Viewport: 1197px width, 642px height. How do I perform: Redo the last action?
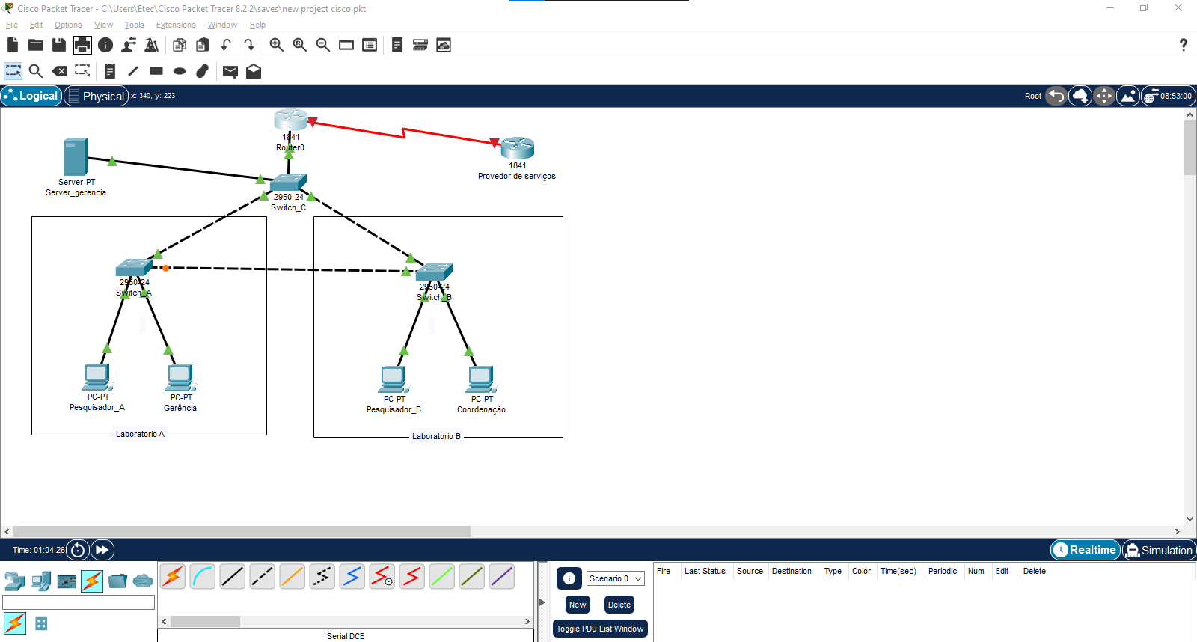249,45
